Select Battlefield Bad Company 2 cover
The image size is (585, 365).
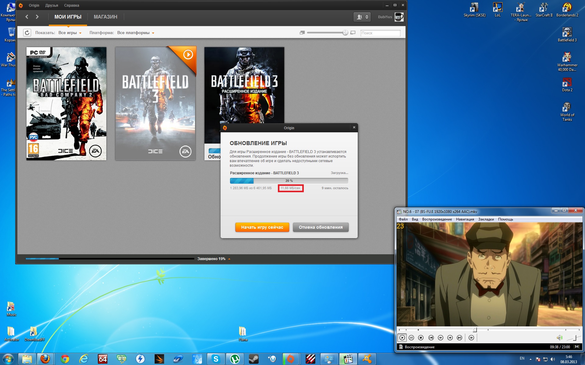pyautogui.click(x=66, y=104)
